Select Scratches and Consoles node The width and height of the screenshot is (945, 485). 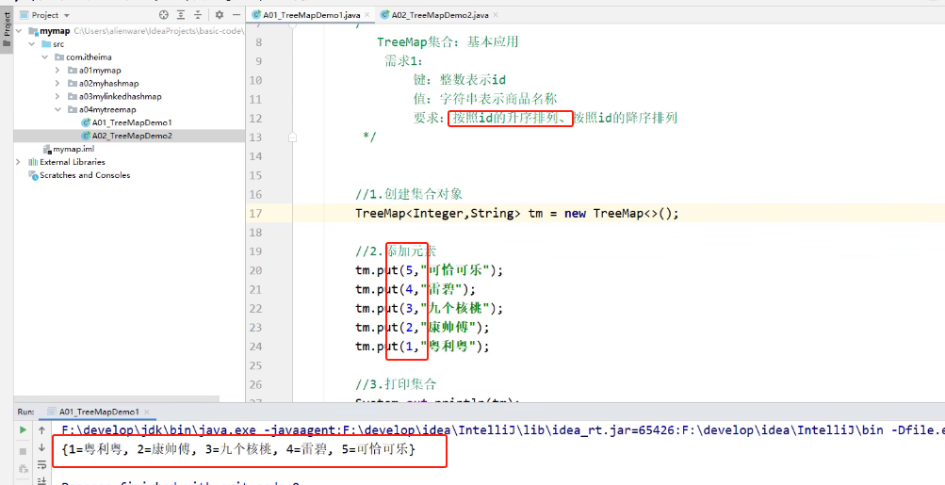coord(79,175)
